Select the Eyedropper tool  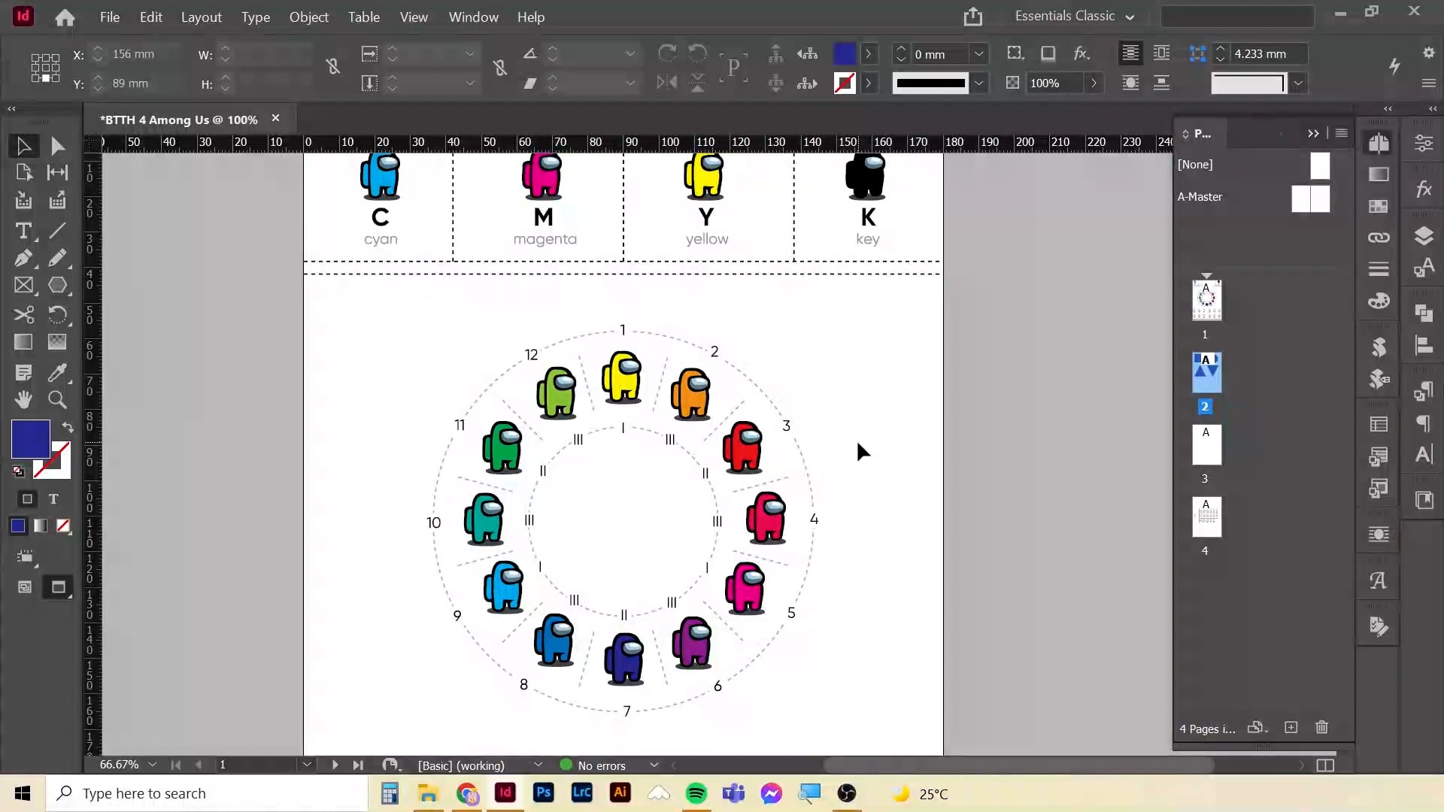pos(57,372)
